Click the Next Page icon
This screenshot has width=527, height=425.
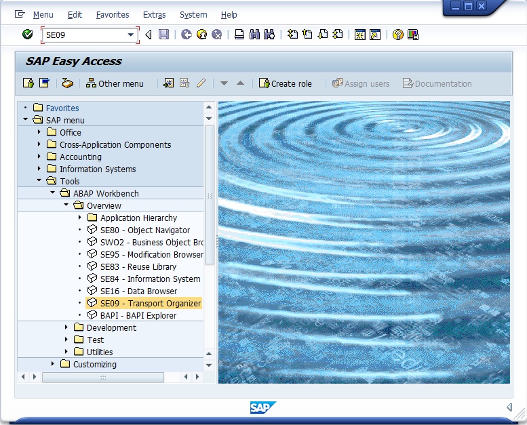pyautogui.click(x=323, y=35)
